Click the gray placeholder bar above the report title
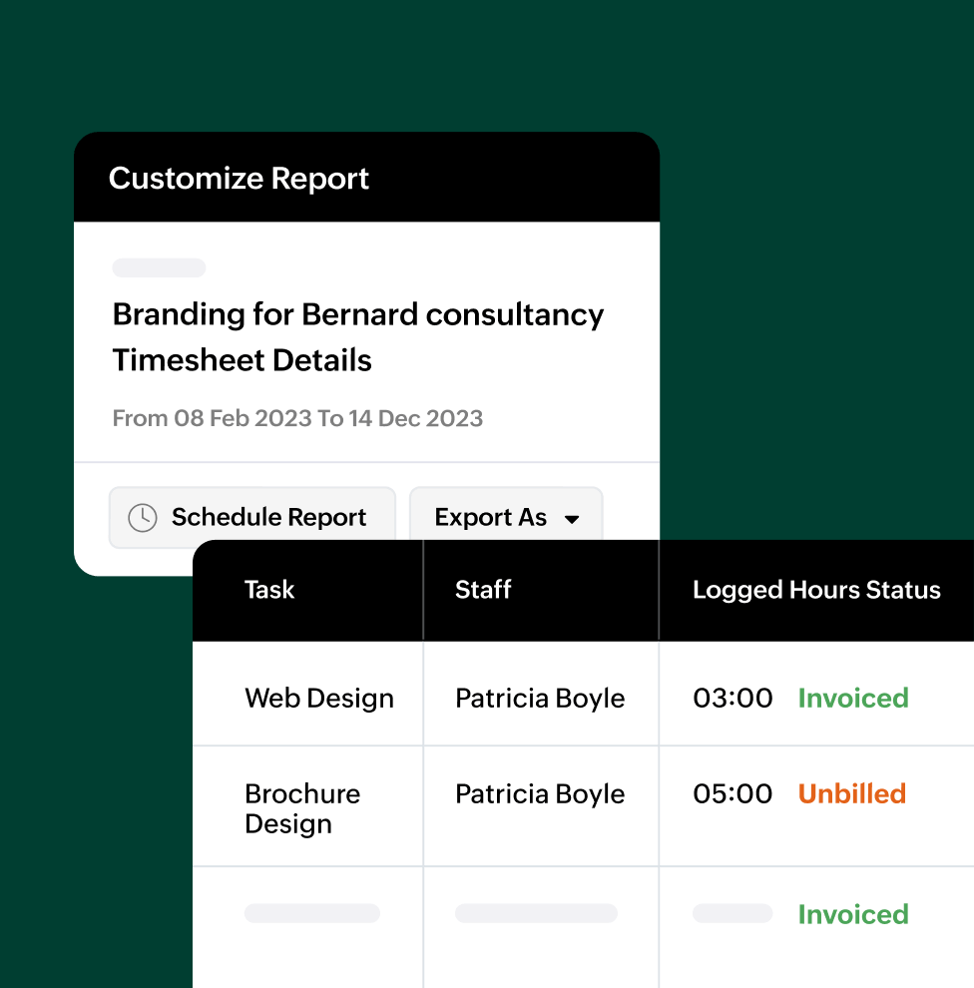974x988 pixels. coord(158,267)
